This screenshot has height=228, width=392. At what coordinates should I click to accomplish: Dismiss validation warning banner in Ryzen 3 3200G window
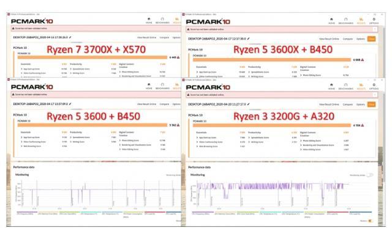point(375,95)
